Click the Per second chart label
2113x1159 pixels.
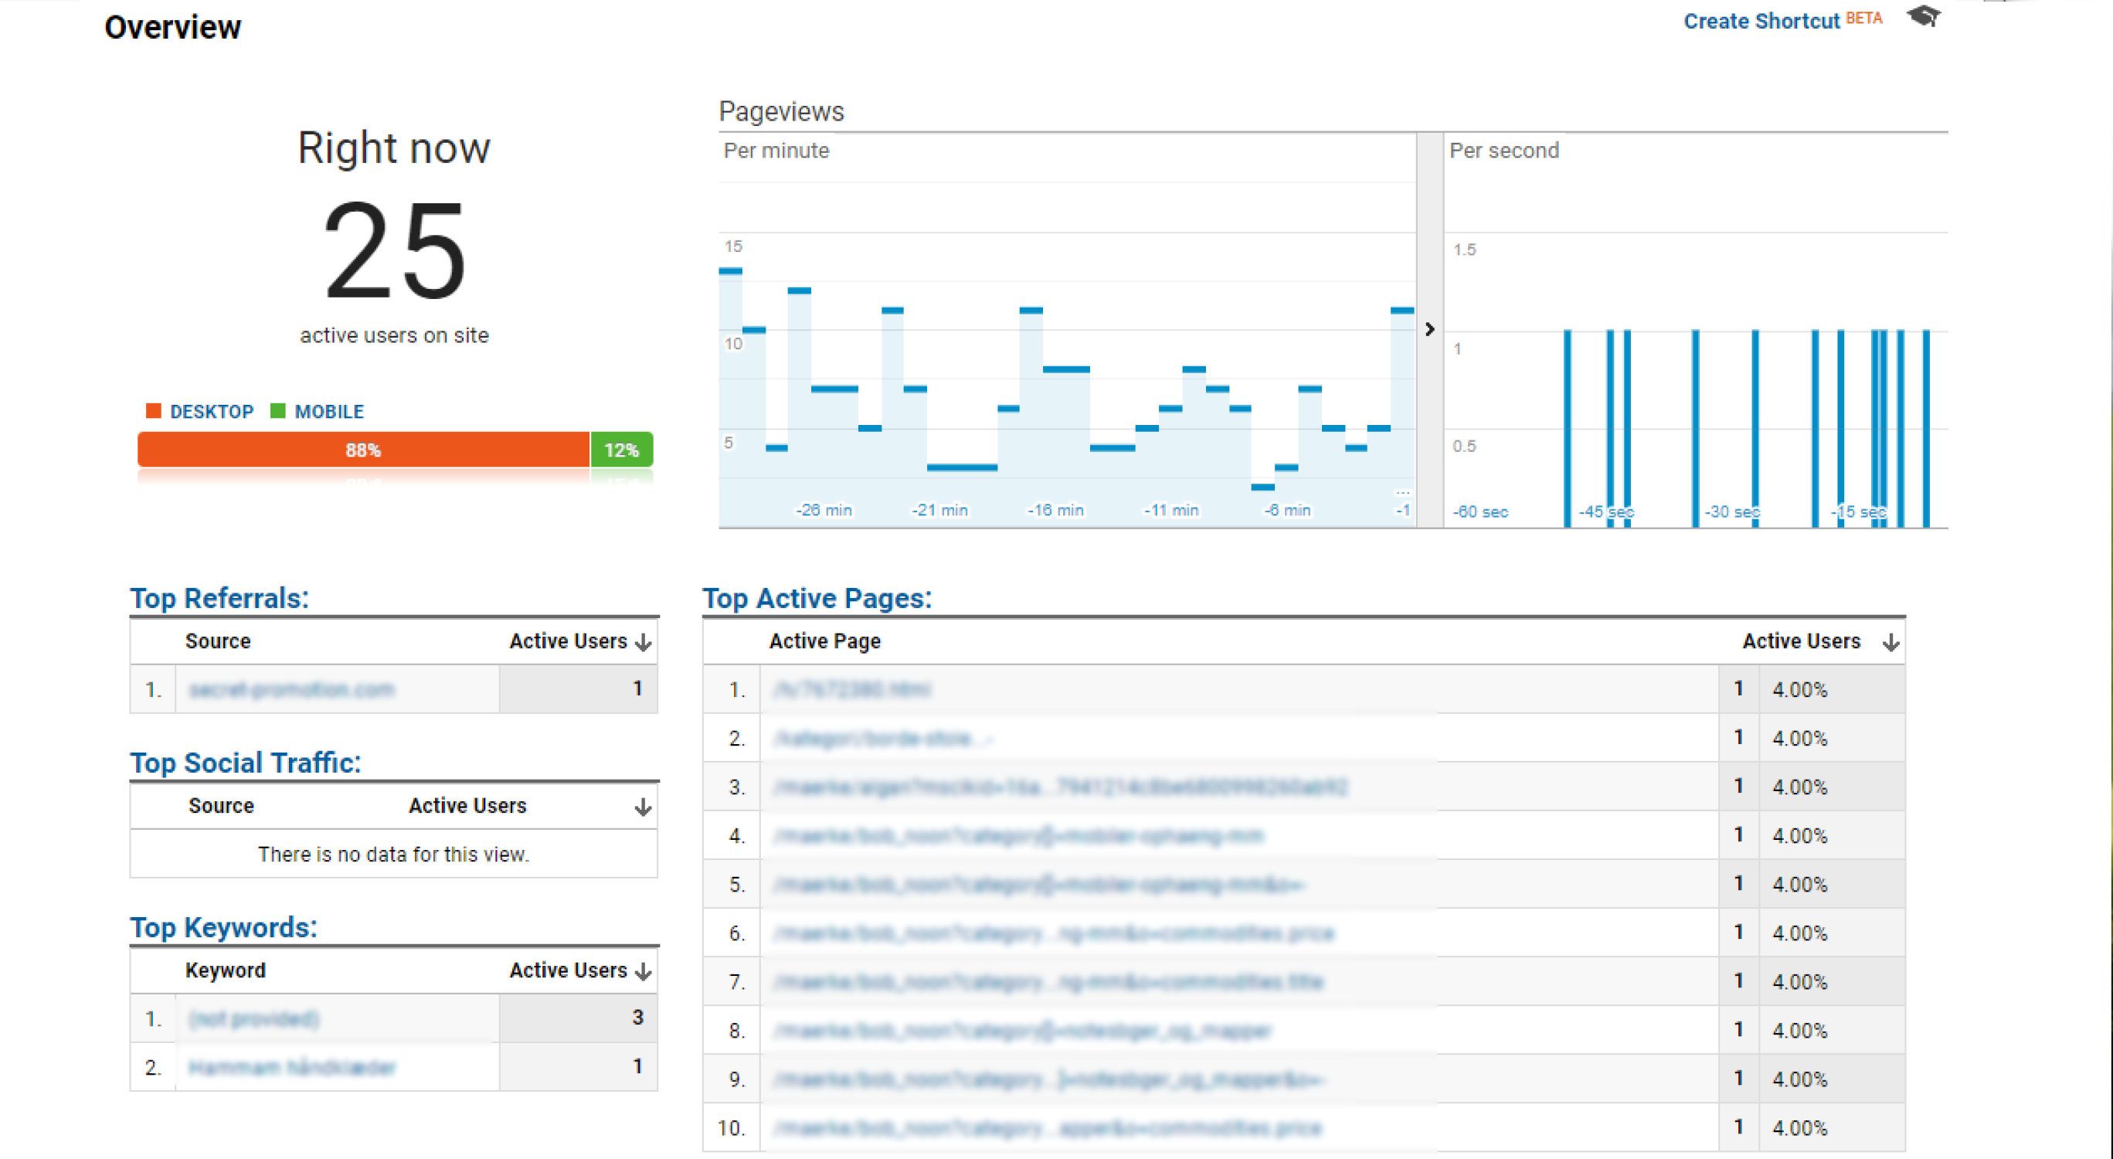(1504, 151)
